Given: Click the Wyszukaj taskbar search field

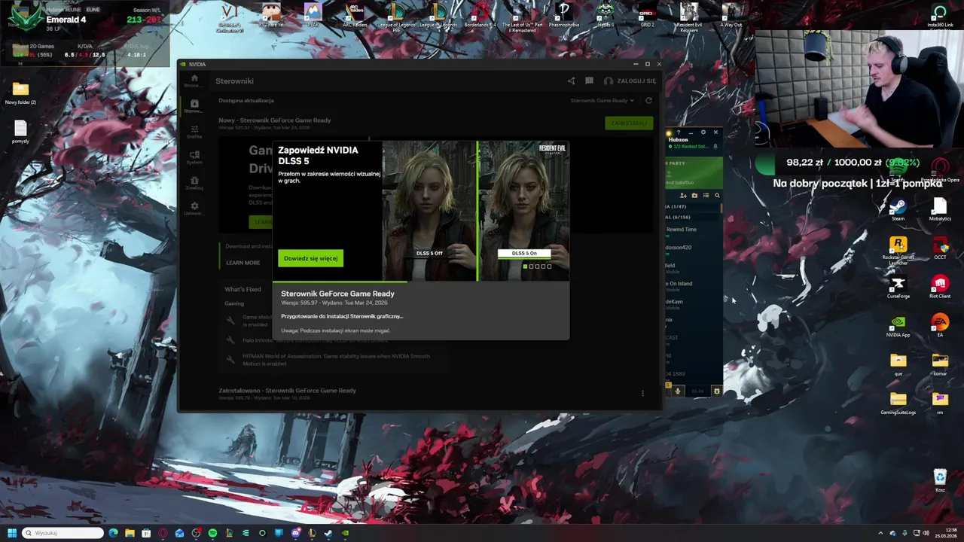Looking at the screenshot, I should 63,533.
